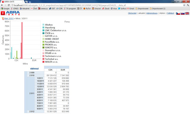Click the Techniserv s.r.o. legend label

point(53,56)
